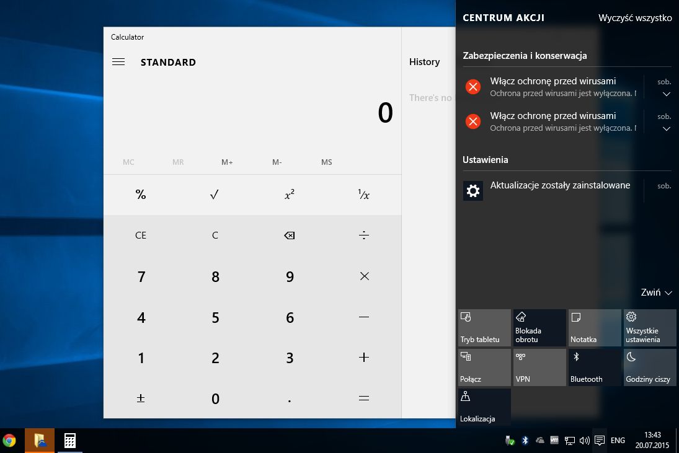
Task: Click the Połącz quick action tile
Action: [484, 367]
